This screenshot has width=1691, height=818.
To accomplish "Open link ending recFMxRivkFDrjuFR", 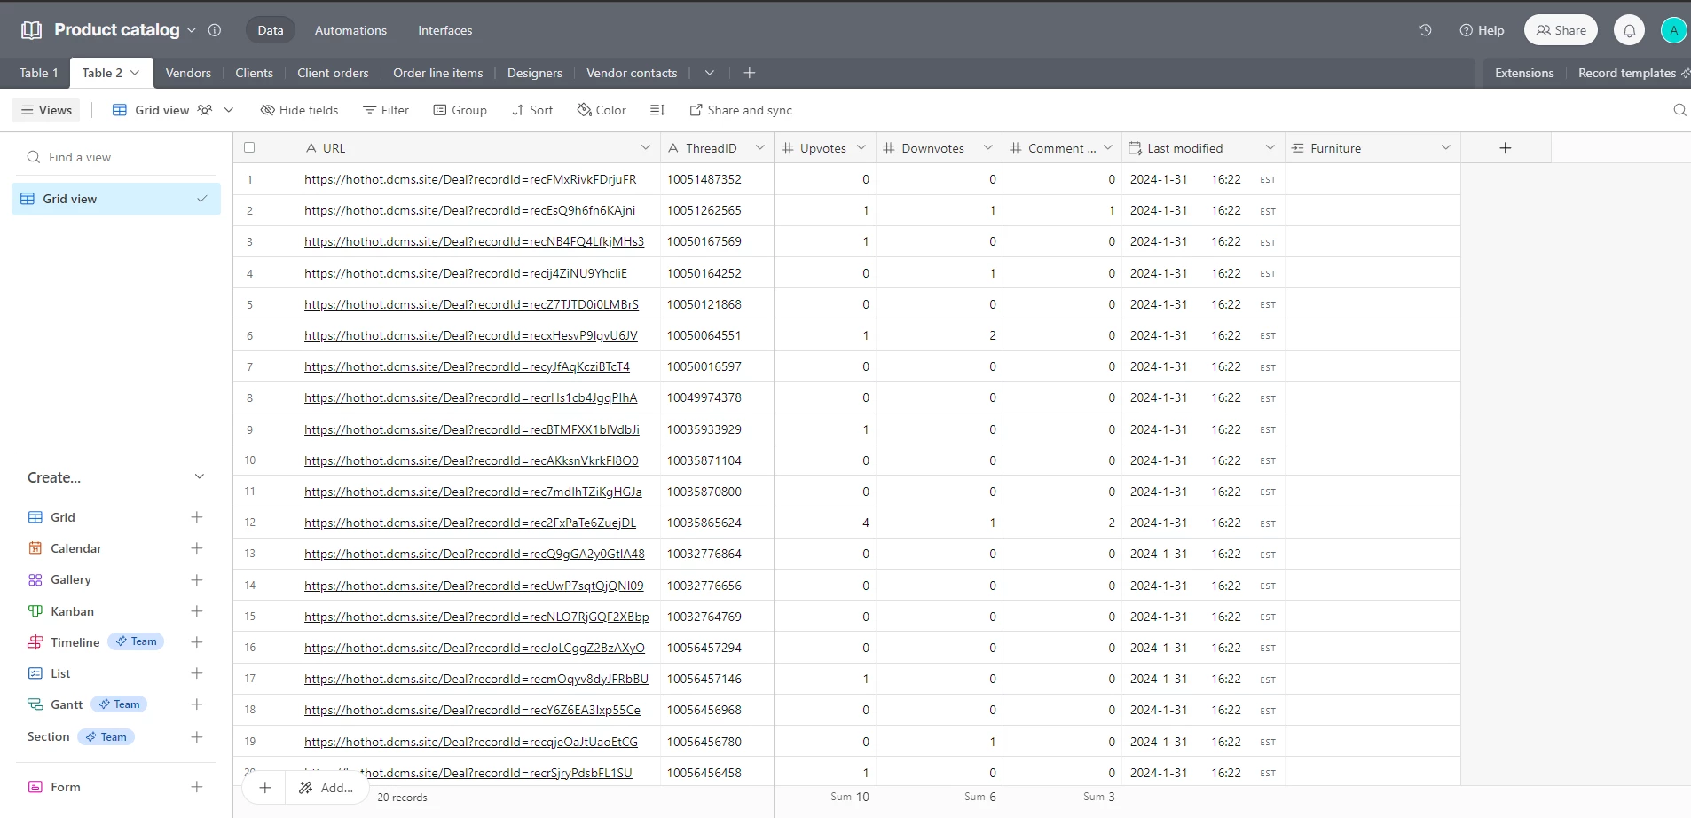I will click(x=470, y=179).
